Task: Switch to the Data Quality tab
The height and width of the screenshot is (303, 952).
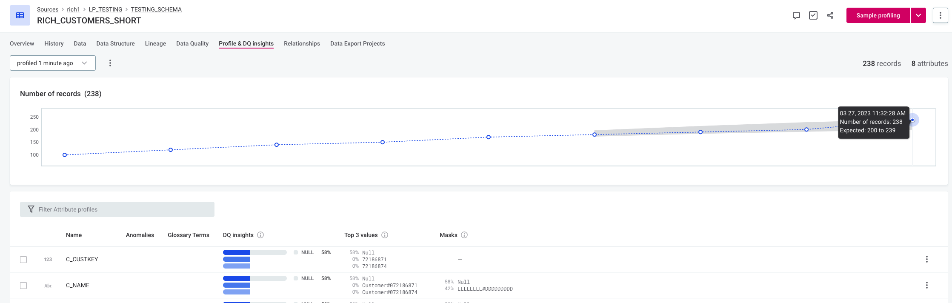Action: [x=192, y=43]
